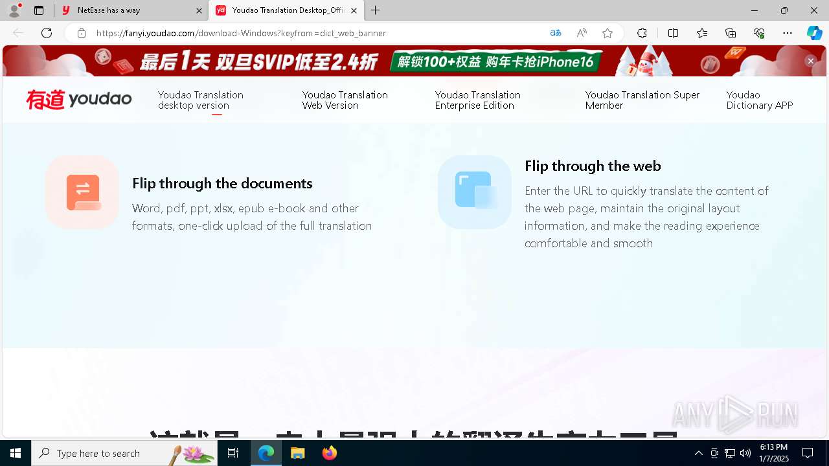
Task: Open Youdao Translation Super Member
Action: 642,100
